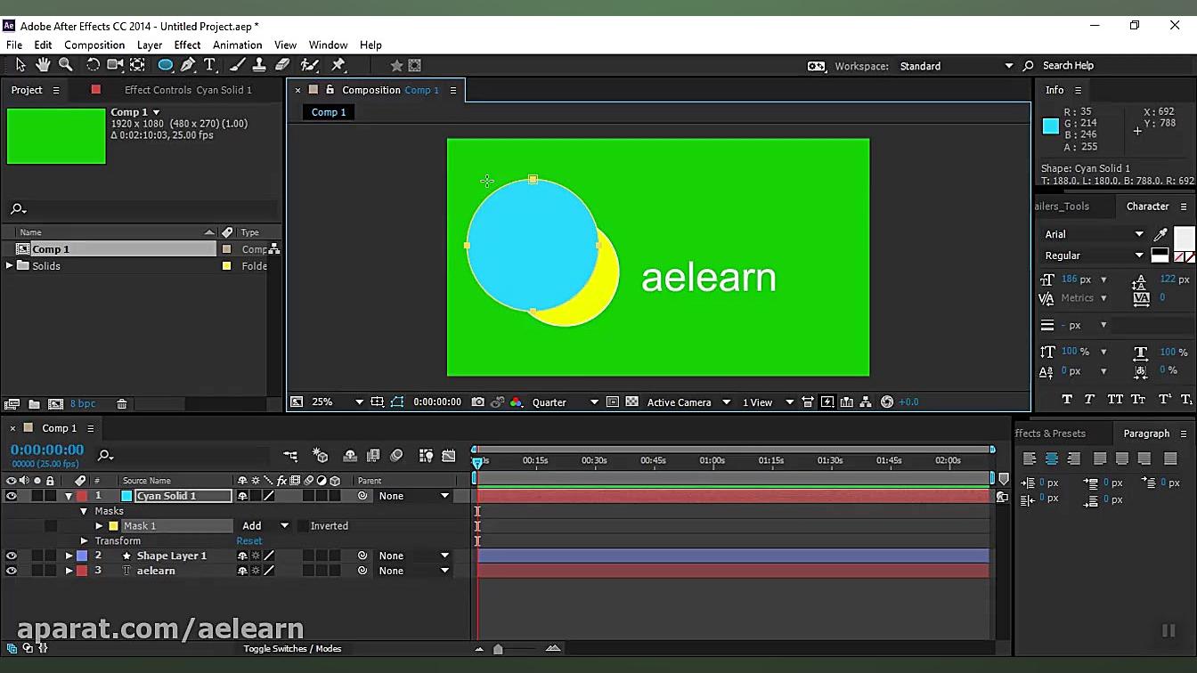Toggle Hide Shy Layers switch in timeline
Viewport: 1197px width, 673px height.
click(x=350, y=456)
